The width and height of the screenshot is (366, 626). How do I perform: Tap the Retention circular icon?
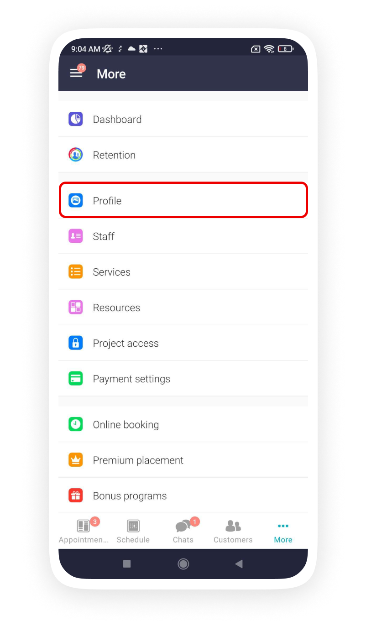[76, 155]
